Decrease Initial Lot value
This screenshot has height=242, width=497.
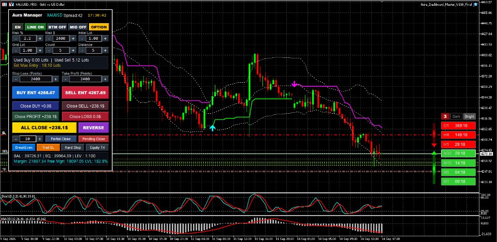82,38
